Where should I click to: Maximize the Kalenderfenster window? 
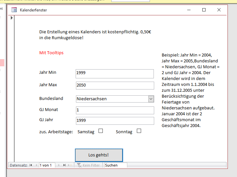coord(204,10)
